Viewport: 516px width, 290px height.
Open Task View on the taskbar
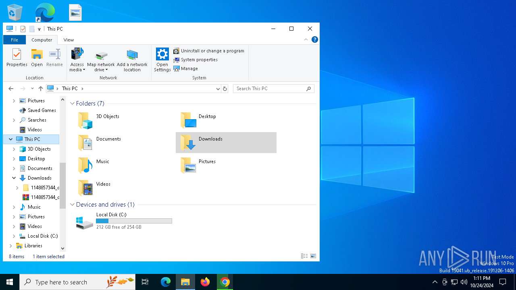[145, 282]
